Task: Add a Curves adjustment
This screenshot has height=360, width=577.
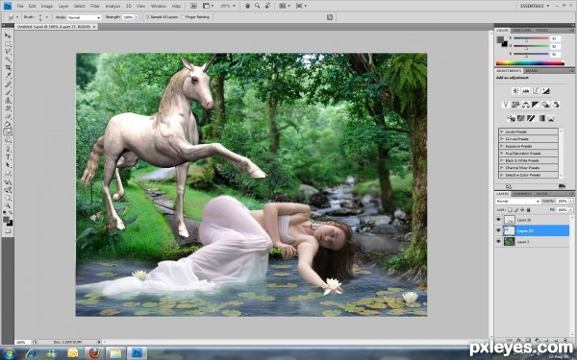Action: point(536,91)
